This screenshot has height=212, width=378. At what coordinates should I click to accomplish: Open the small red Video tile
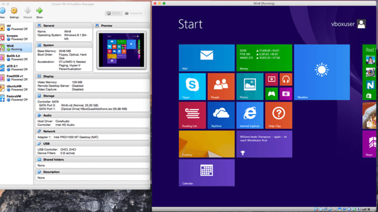pos(272,79)
